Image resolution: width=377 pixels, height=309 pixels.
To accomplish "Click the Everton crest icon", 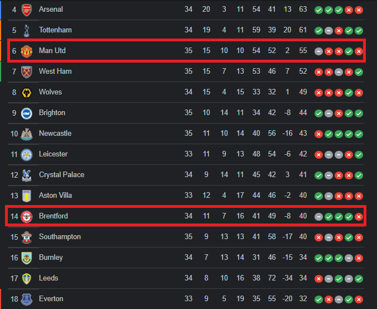I will click(x=26, y=300).
